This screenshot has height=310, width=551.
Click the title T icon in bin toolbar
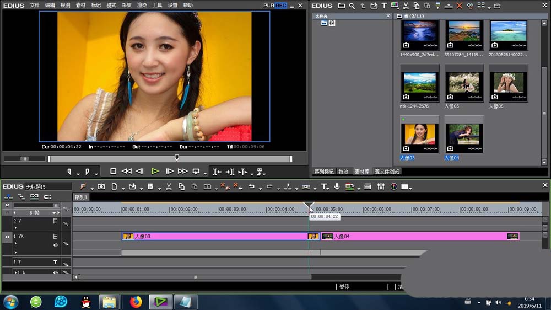tap(384, 6)
